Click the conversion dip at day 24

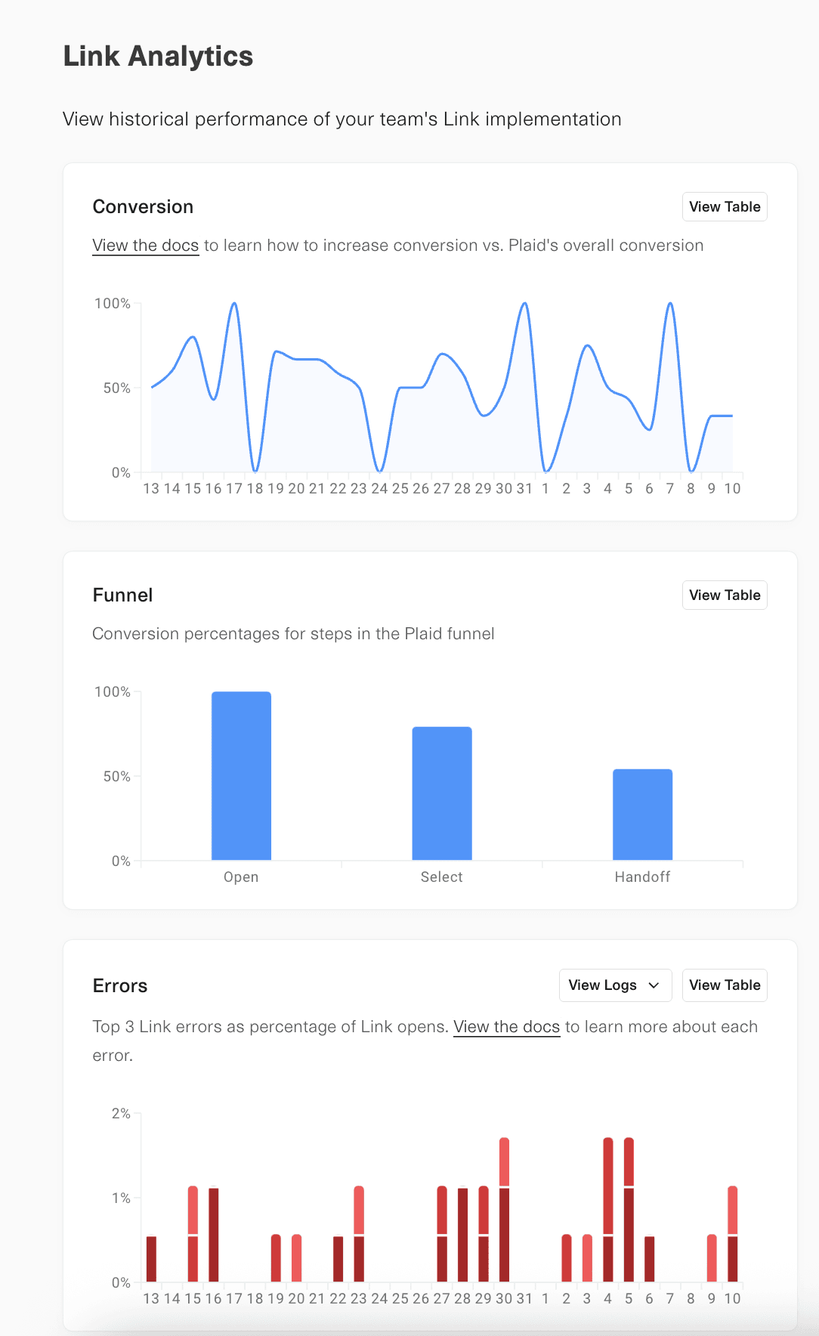tap(379, 470)
